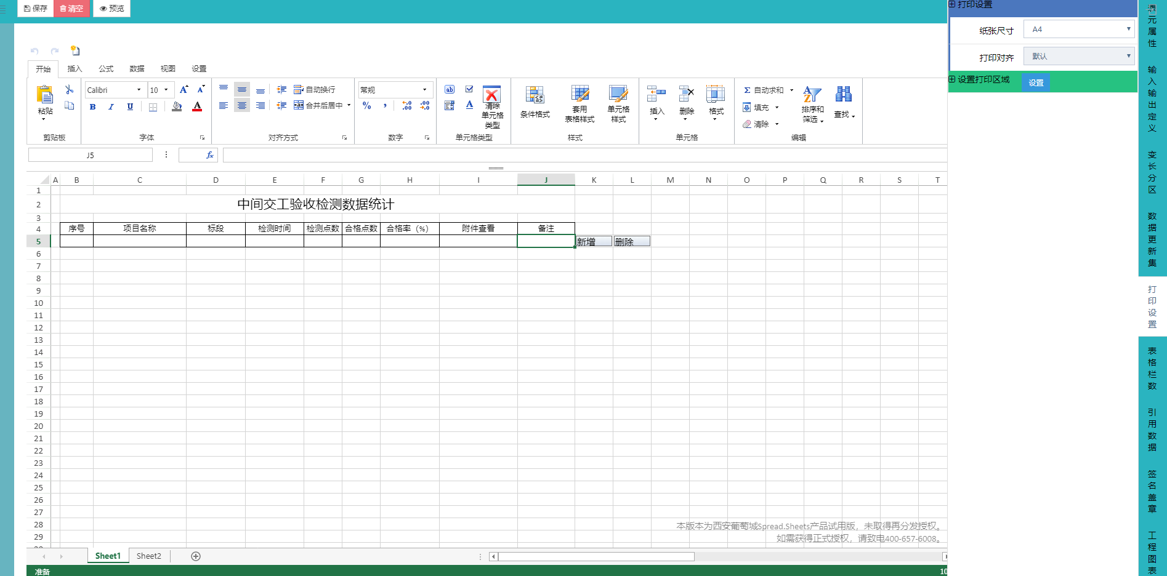The width and height of the screenshot is (1167, 576).
Task: Click the Undo arrow icon
Action: pos(34,51)
